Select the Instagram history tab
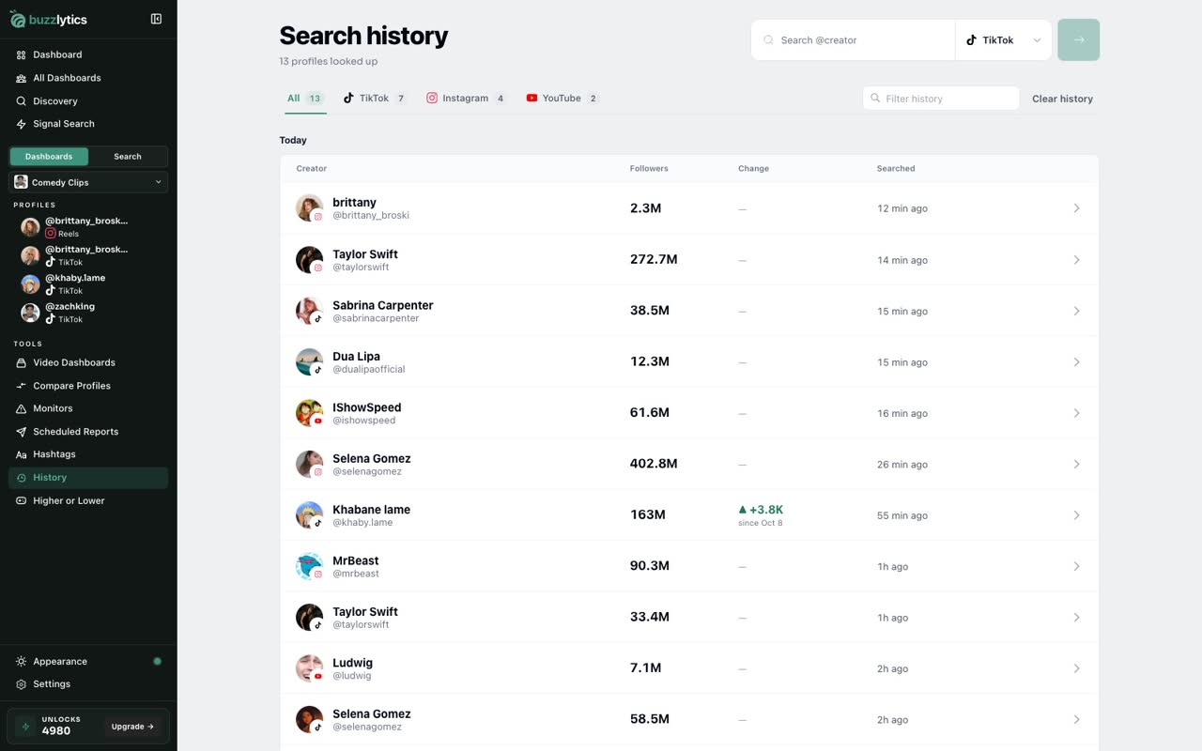Viewport: 1202px width, 751px height. click(x=466, y=99)
